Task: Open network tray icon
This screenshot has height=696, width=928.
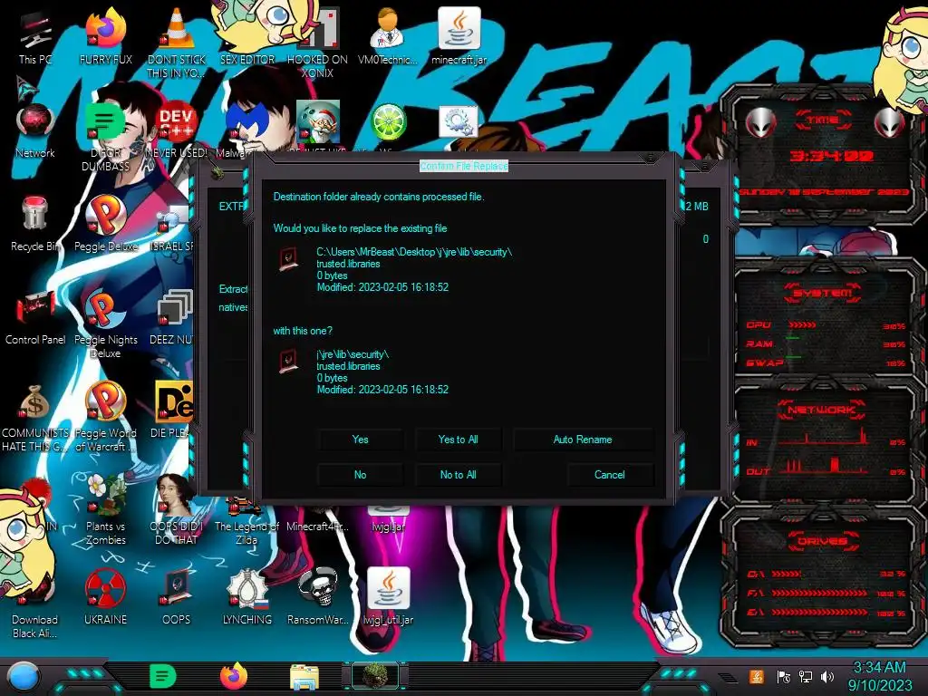Action: tap(806, 676)
